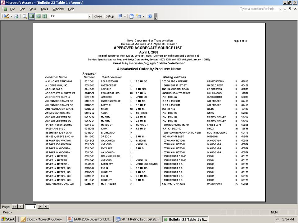Minimize the inner report window
298x223 pixels.
pyautogui.click(x=285, y=9)
